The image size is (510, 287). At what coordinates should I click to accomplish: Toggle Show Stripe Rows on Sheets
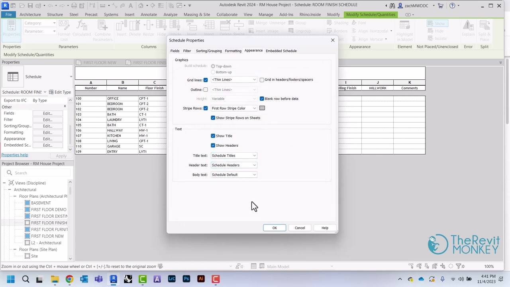point(213,118)
